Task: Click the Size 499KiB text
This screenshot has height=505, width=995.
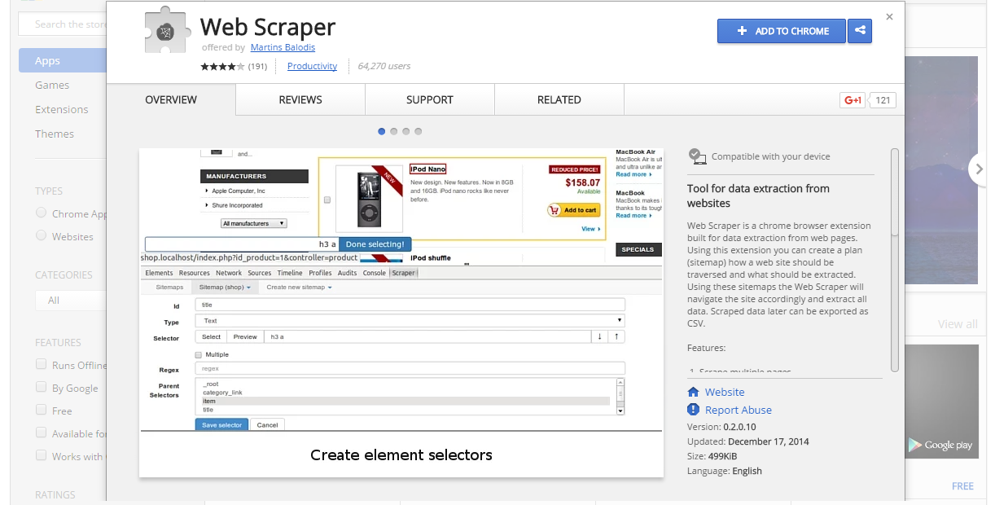Action: (713, 456)
